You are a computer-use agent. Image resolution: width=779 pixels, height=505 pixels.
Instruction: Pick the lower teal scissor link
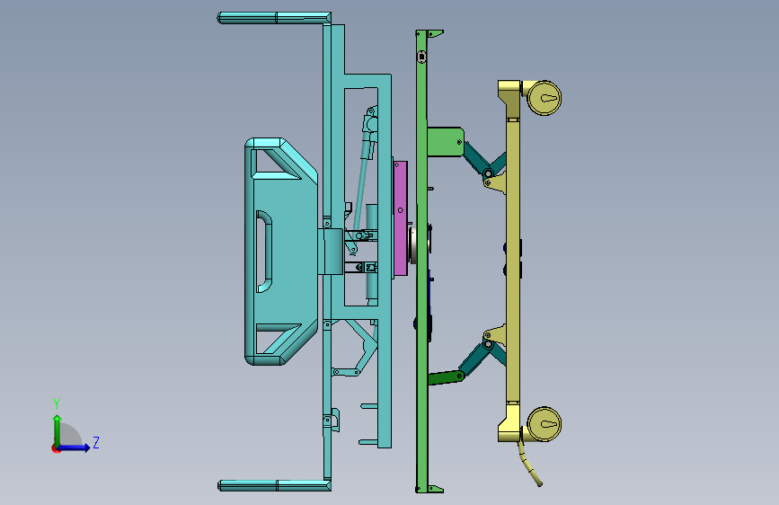(476, 359)
